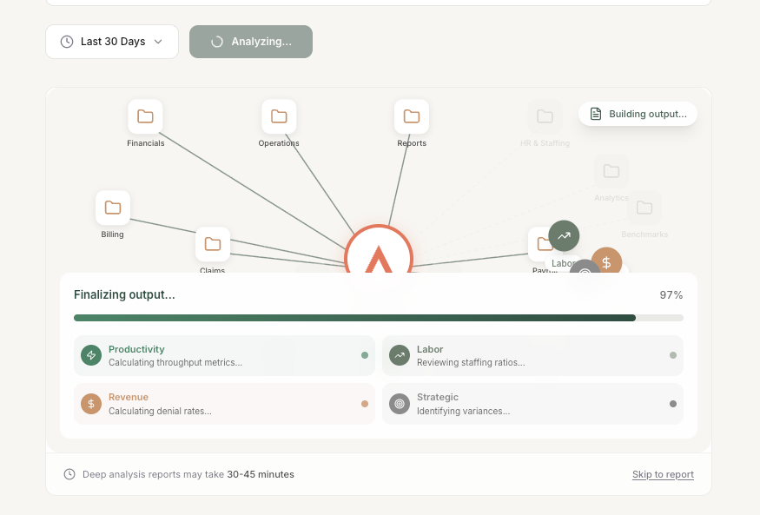This screenshot has height=515, width=760.
Task: Click the document icon in Building output
Action: (x=596, y=114)
